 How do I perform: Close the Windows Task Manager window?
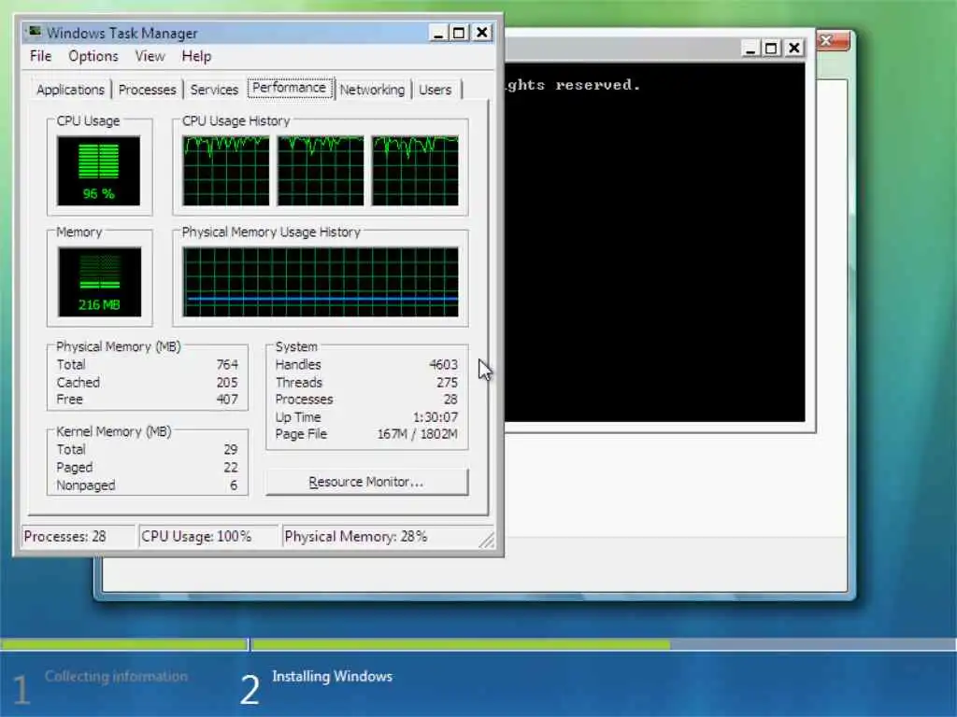tap(481, 33)
